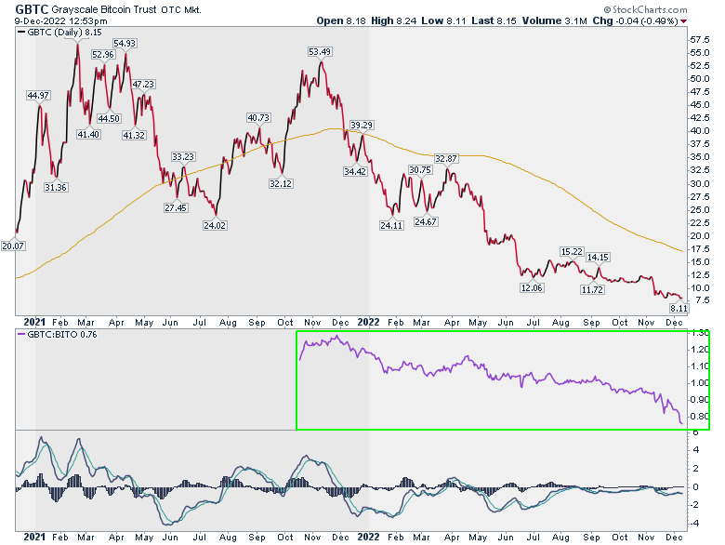Image resolution: width=725 pixels, height=545 pixels.
Task: Click the 15.22 price label
Action: pyautogui.click(x=572, y=252)
